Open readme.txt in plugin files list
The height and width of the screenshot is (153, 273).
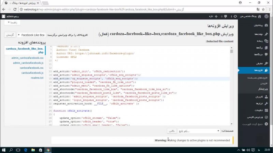[x=37, y=78]
